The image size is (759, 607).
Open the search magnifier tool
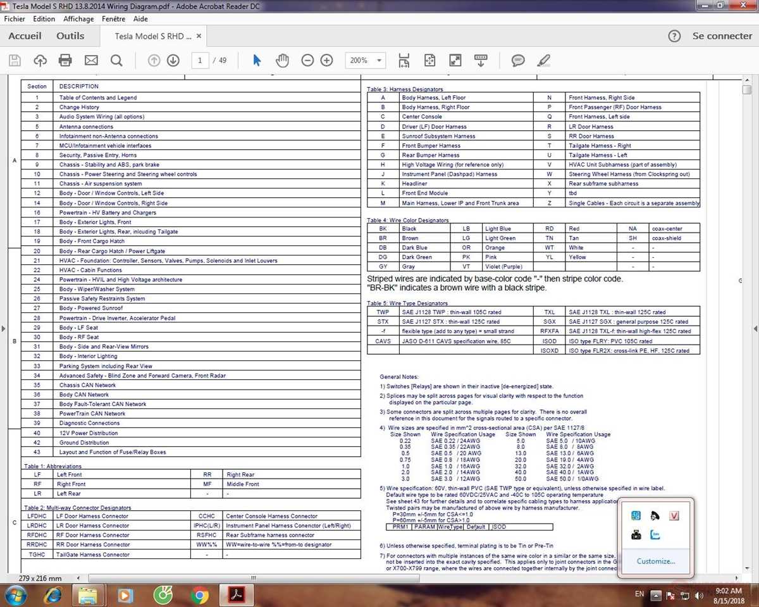[116, 61]
